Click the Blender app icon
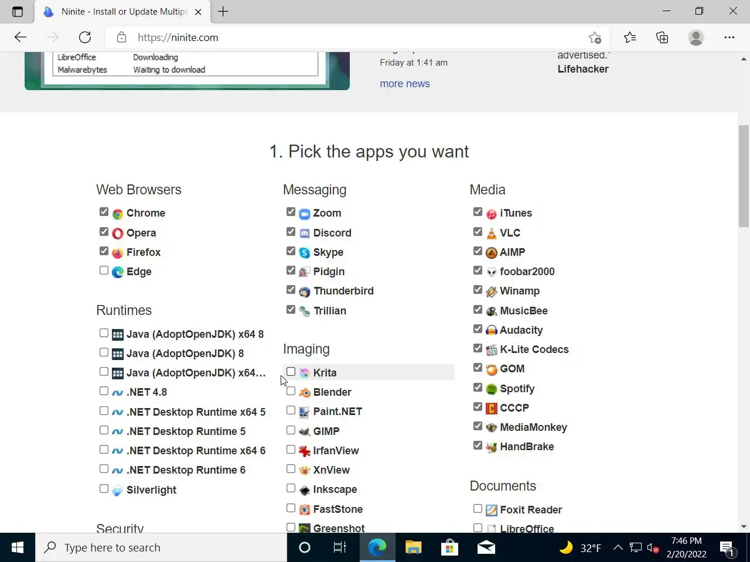The image size is (750, 562). 305,393
